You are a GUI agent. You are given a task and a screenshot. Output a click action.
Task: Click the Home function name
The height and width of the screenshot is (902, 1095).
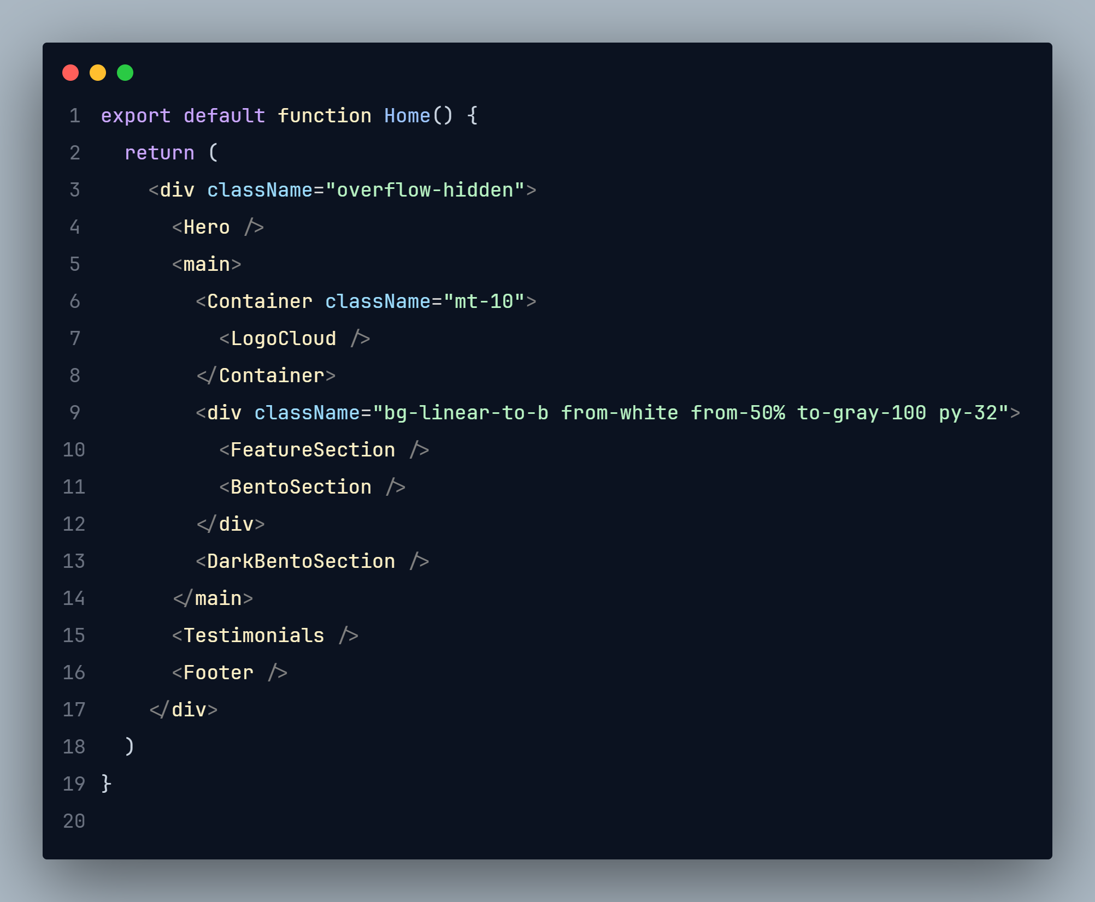coord(407,116)
